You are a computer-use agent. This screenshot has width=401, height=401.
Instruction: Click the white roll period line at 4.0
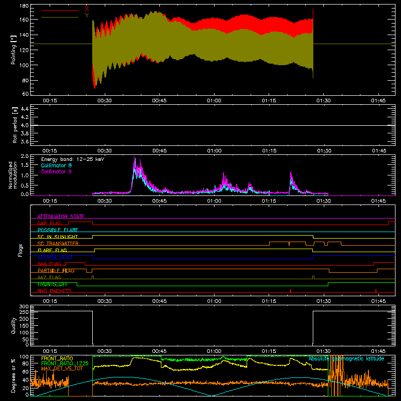[213, 125]
